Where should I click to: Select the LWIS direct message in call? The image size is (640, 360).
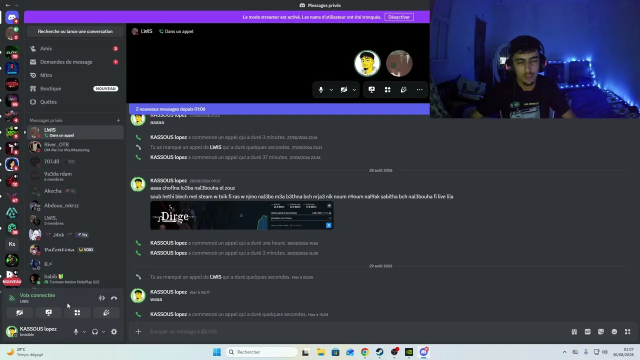click(x=74, y=132)
